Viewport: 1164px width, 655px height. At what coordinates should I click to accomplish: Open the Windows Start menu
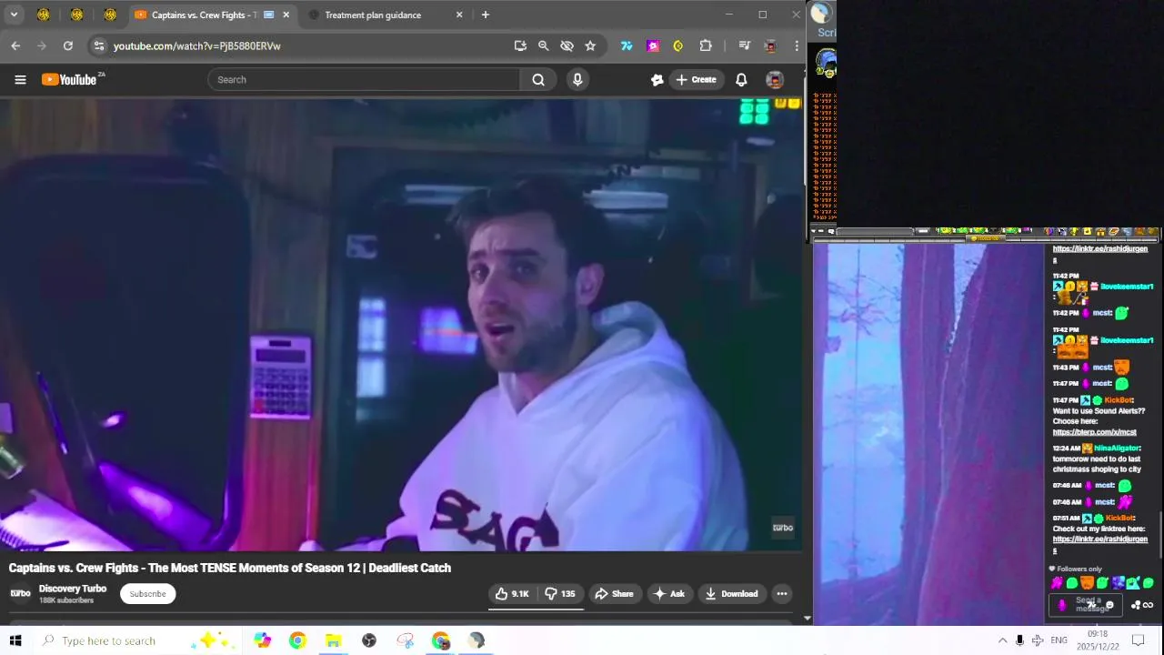pos(15,640)
